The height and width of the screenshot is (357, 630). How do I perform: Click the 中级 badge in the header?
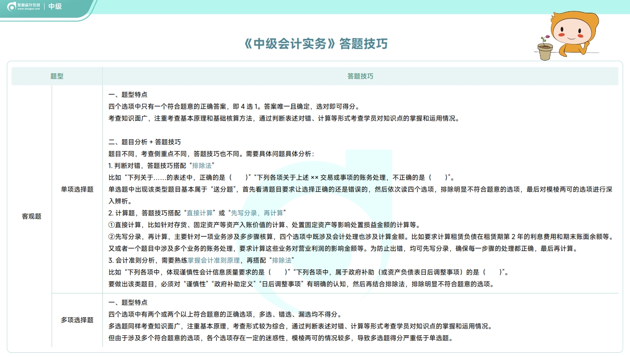click(55, 7)
